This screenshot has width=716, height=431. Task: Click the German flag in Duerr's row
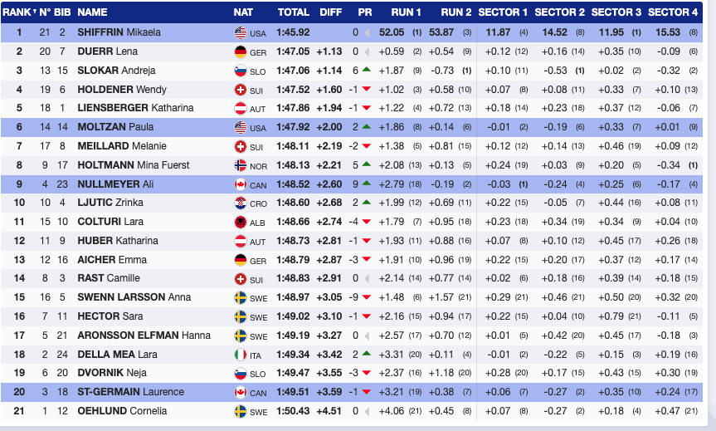pyautogui.click(x=241, y=51)
